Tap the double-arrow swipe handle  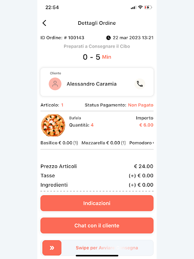pos(52,248)
